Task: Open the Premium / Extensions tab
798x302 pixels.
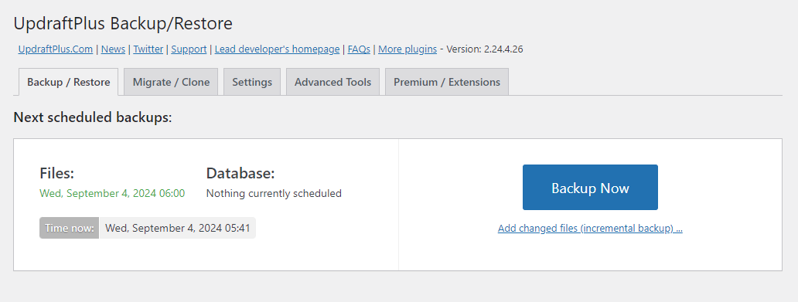Action: point(447,82)
